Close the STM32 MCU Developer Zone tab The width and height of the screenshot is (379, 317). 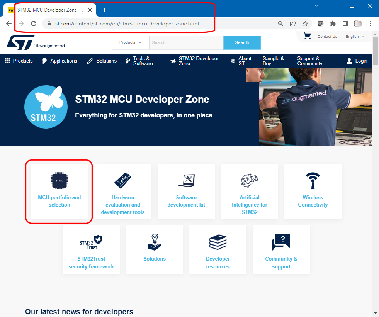pos(90,10)
